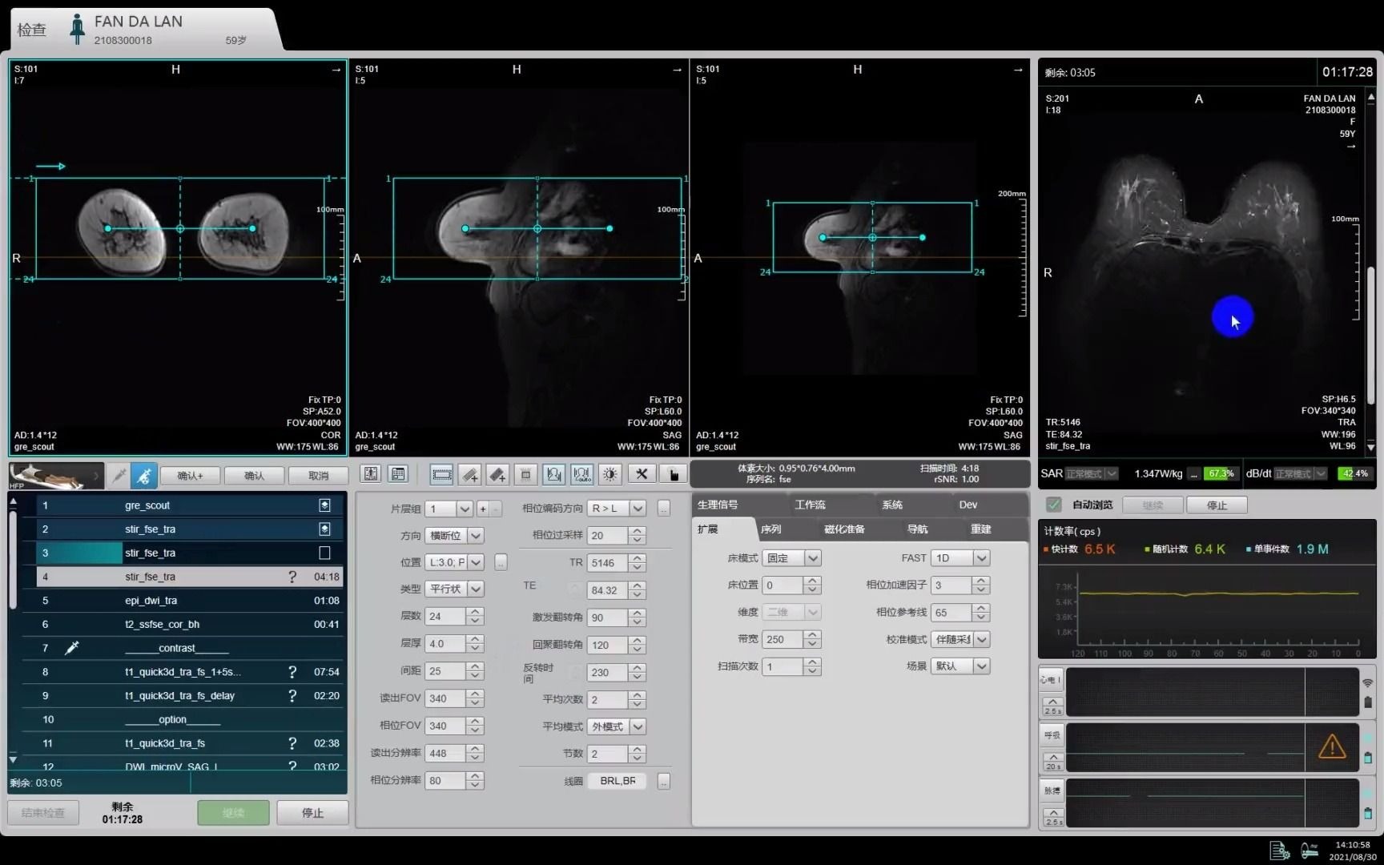Click the question mark on t1_quick3d_tra_fs row 11

pos(292,743)
